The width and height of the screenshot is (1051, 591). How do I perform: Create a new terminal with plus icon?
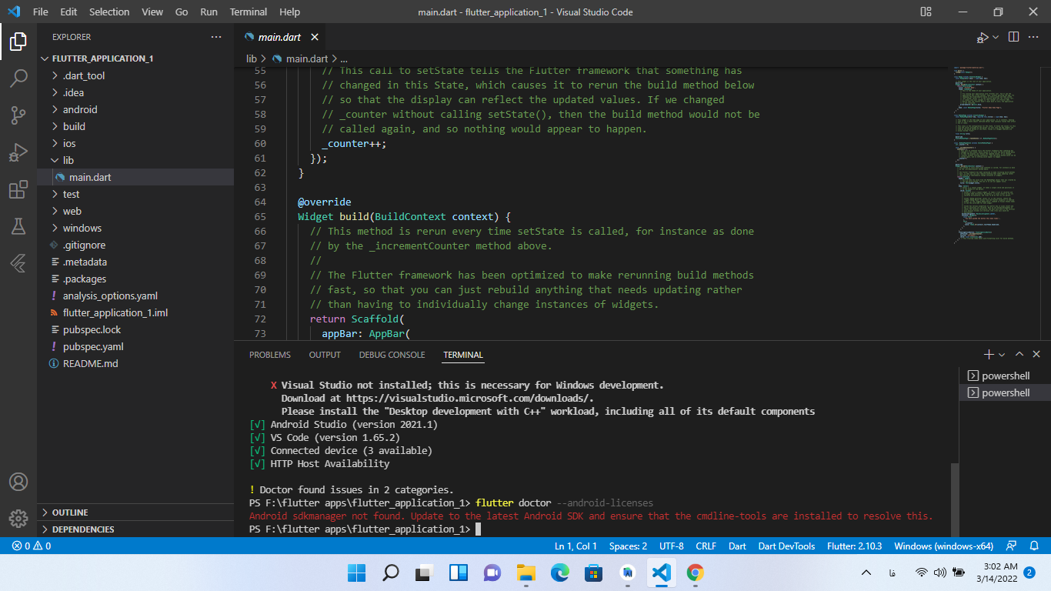point(989,354)
